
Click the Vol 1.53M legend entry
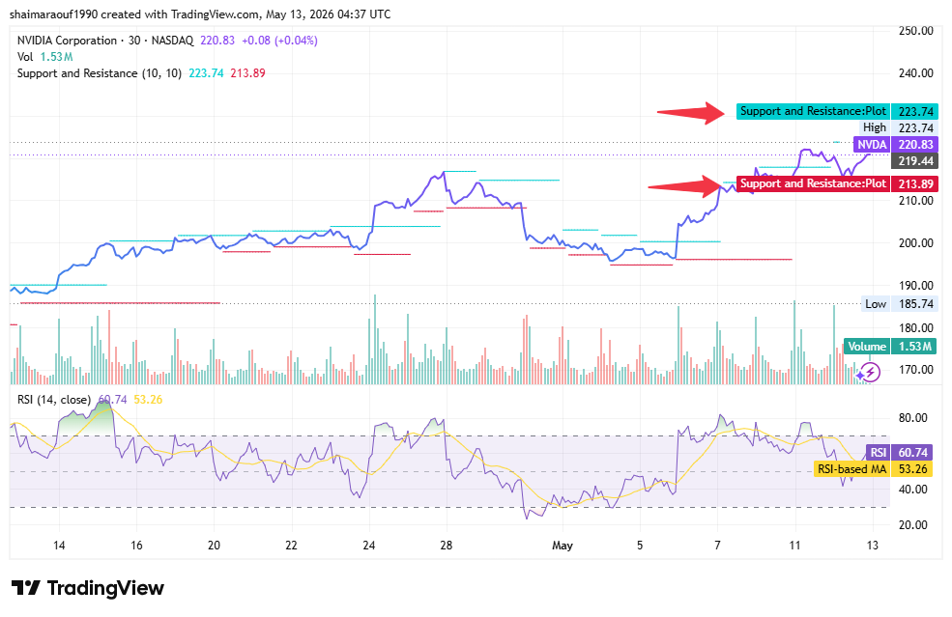click(x=44, y=57)
